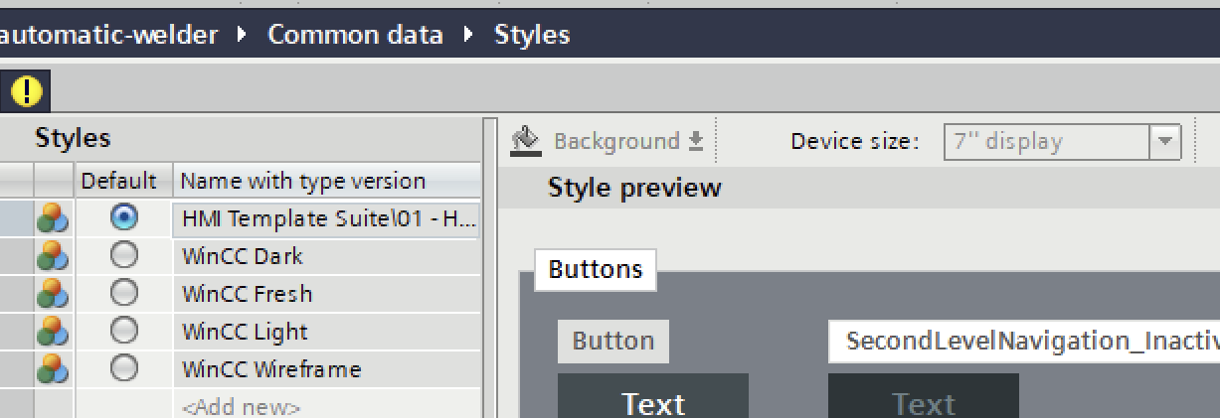Click the Add new style entry

point(241,407)
